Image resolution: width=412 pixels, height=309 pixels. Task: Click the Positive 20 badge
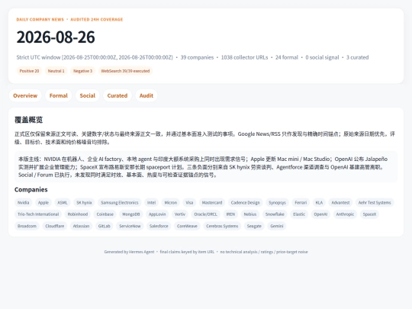pos(29,71)
